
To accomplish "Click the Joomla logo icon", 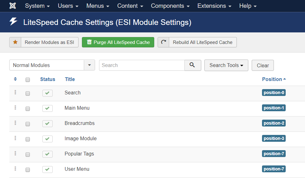I will click(13, 6).
